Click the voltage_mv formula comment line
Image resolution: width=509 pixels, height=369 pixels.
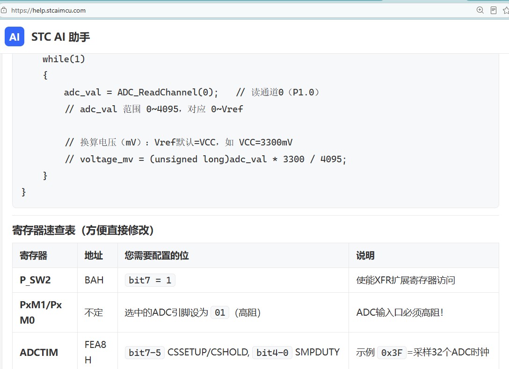[205, 159]
